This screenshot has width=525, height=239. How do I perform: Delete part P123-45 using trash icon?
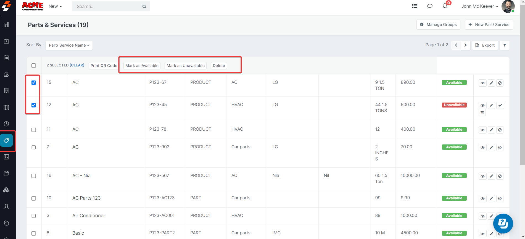click(x=482, y=112)
